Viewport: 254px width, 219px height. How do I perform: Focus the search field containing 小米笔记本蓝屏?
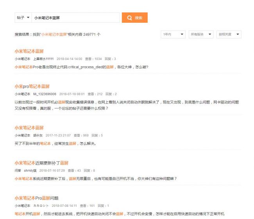tap(75, 18)
